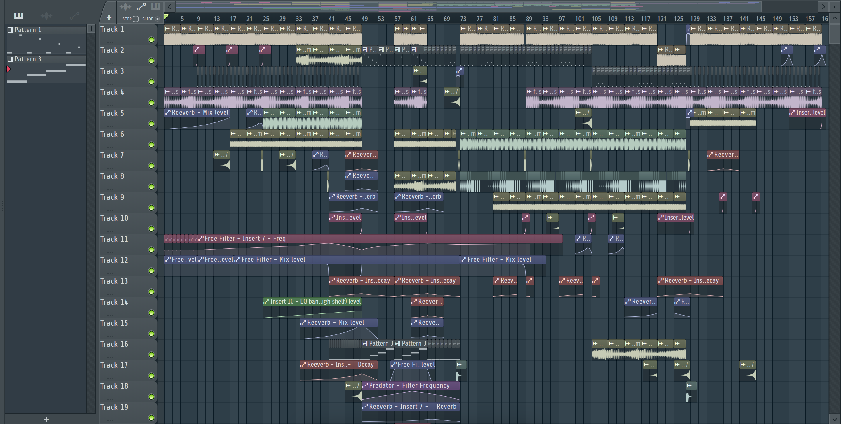
Task: Click the vertical scrollbar thumb on right edge
Action: click(835, 34)
